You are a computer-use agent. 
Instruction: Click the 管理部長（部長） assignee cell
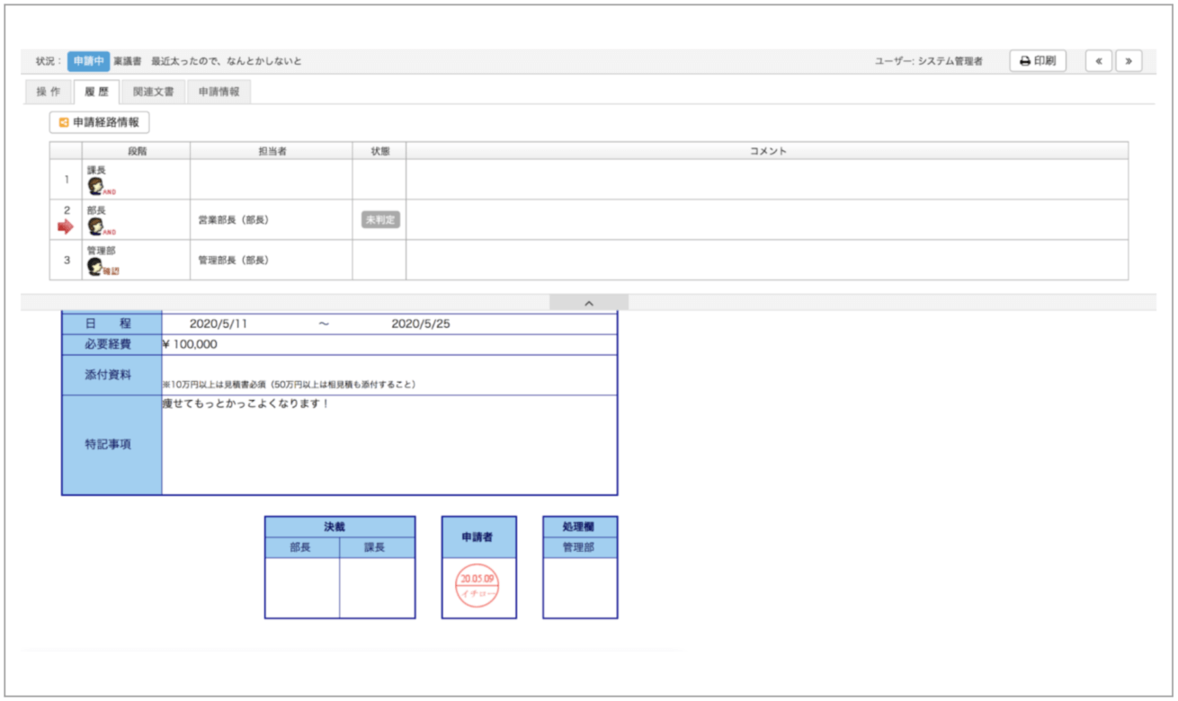[271, 260]
